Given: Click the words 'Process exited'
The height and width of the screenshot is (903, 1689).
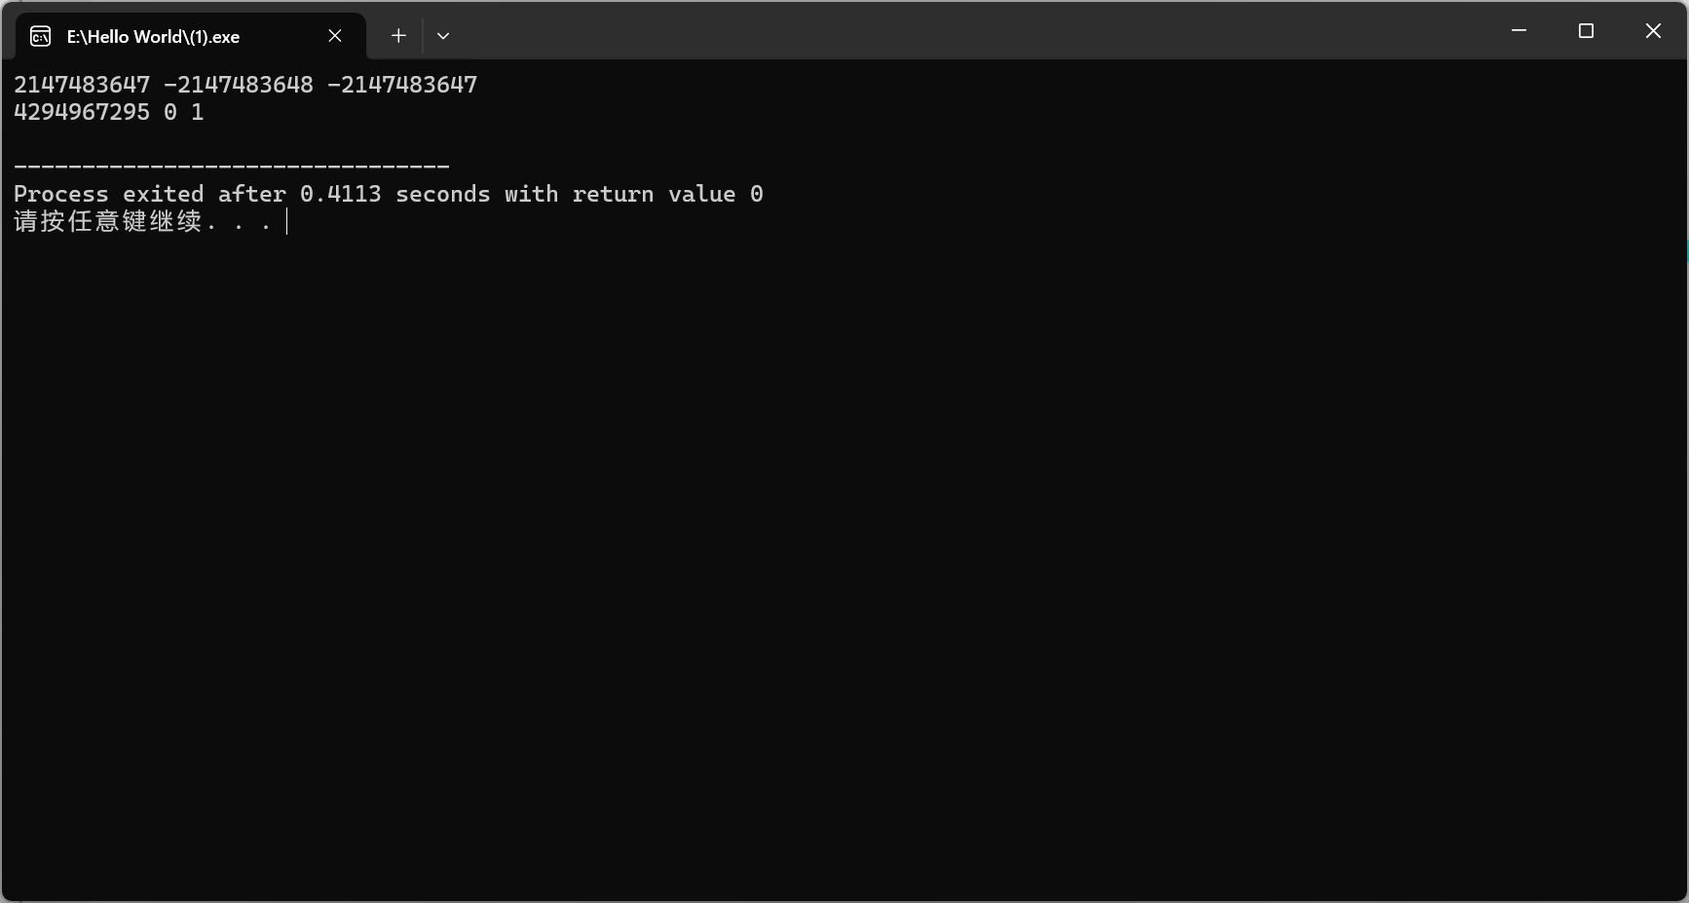Looking at the screenshot, I should [109, 194].
